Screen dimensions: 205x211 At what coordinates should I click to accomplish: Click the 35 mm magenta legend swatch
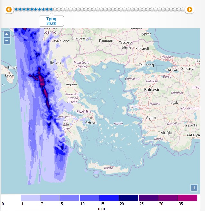[x=187, y=198]
